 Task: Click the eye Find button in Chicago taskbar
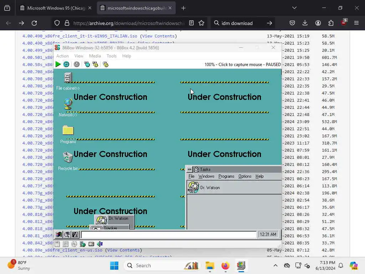(67, 234)
